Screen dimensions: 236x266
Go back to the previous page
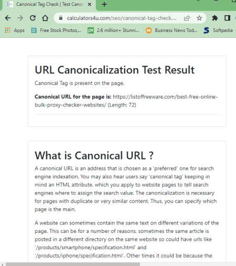tap(8, 18)
